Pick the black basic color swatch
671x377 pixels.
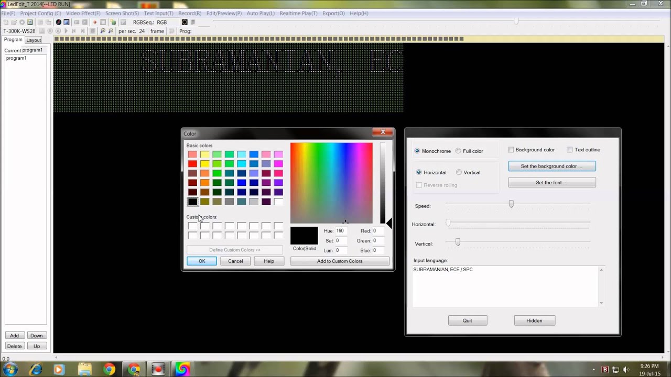(x=192, y=202)
